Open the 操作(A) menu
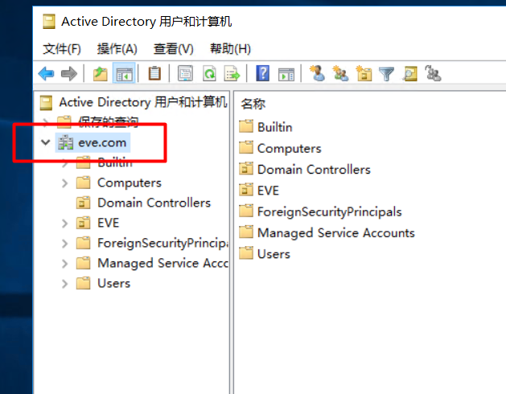The height and width of the screenshot is (394, 506). click(117, 49)
